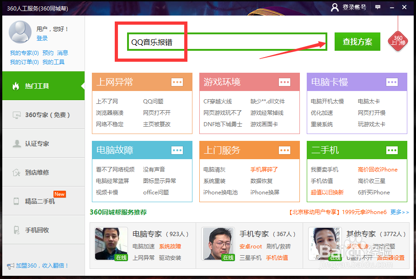Viewport: 416px width, 279px height.
Task: Select QQ问题 under 上网异常
Action: (x=153, y=102)
